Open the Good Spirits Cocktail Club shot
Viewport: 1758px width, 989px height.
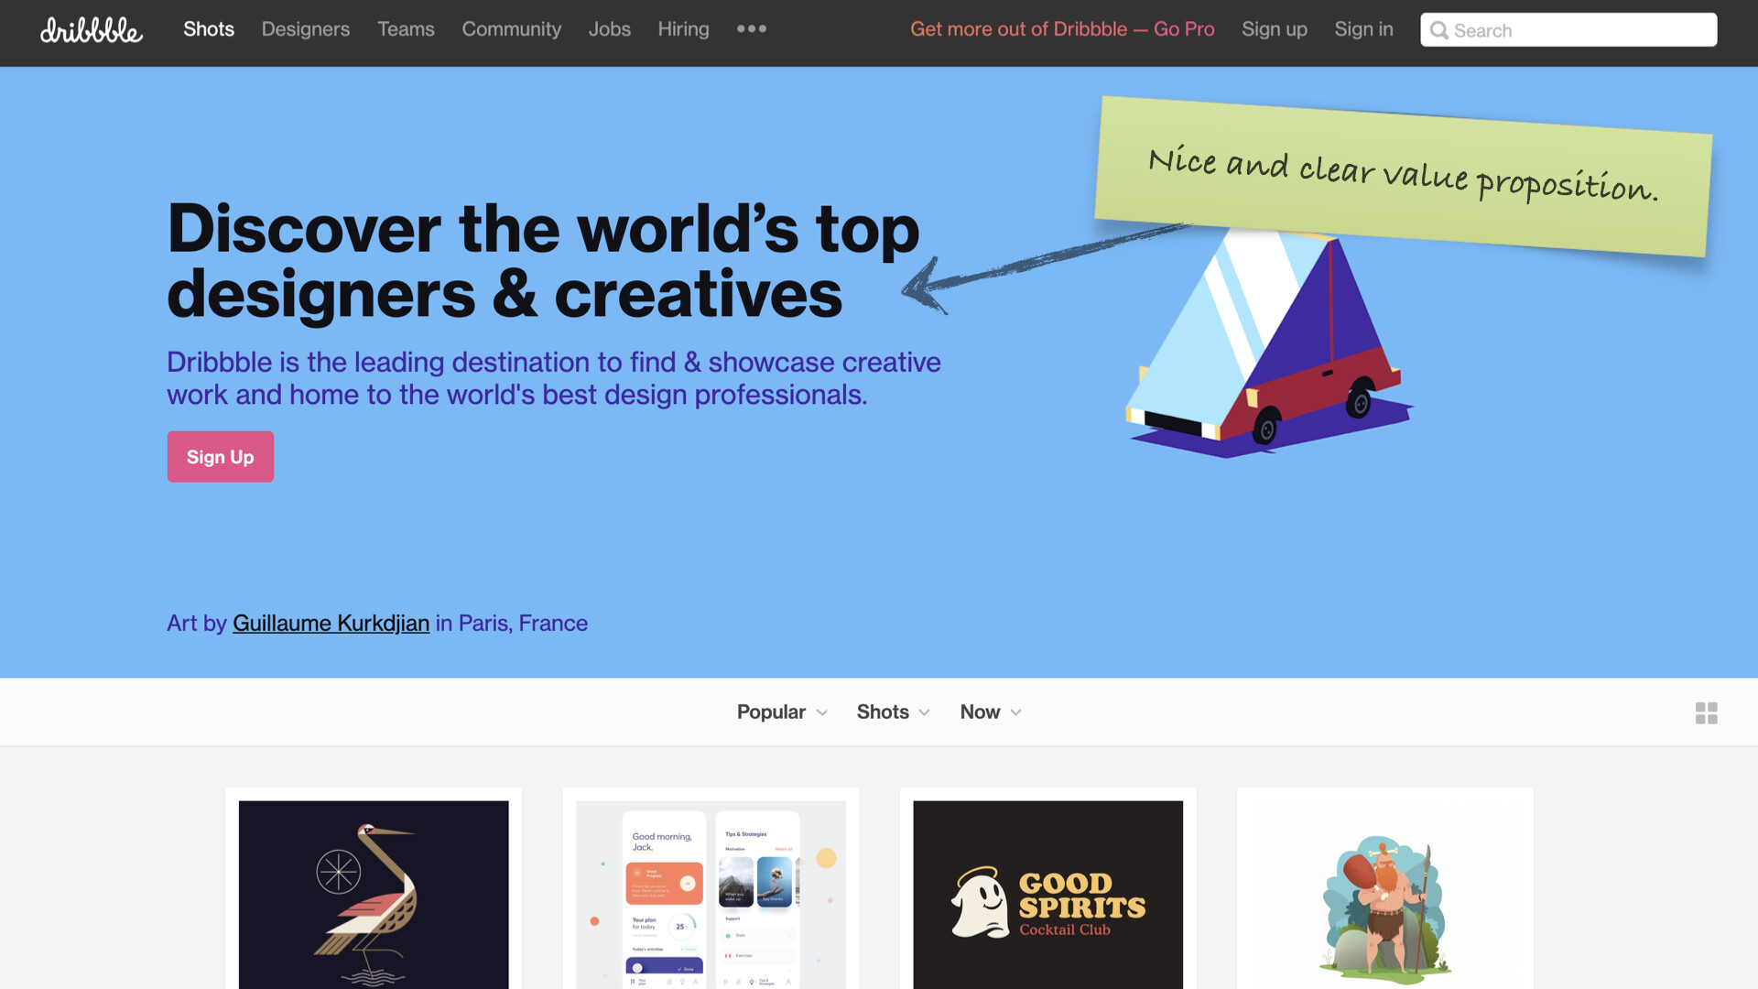(1047, 894)
